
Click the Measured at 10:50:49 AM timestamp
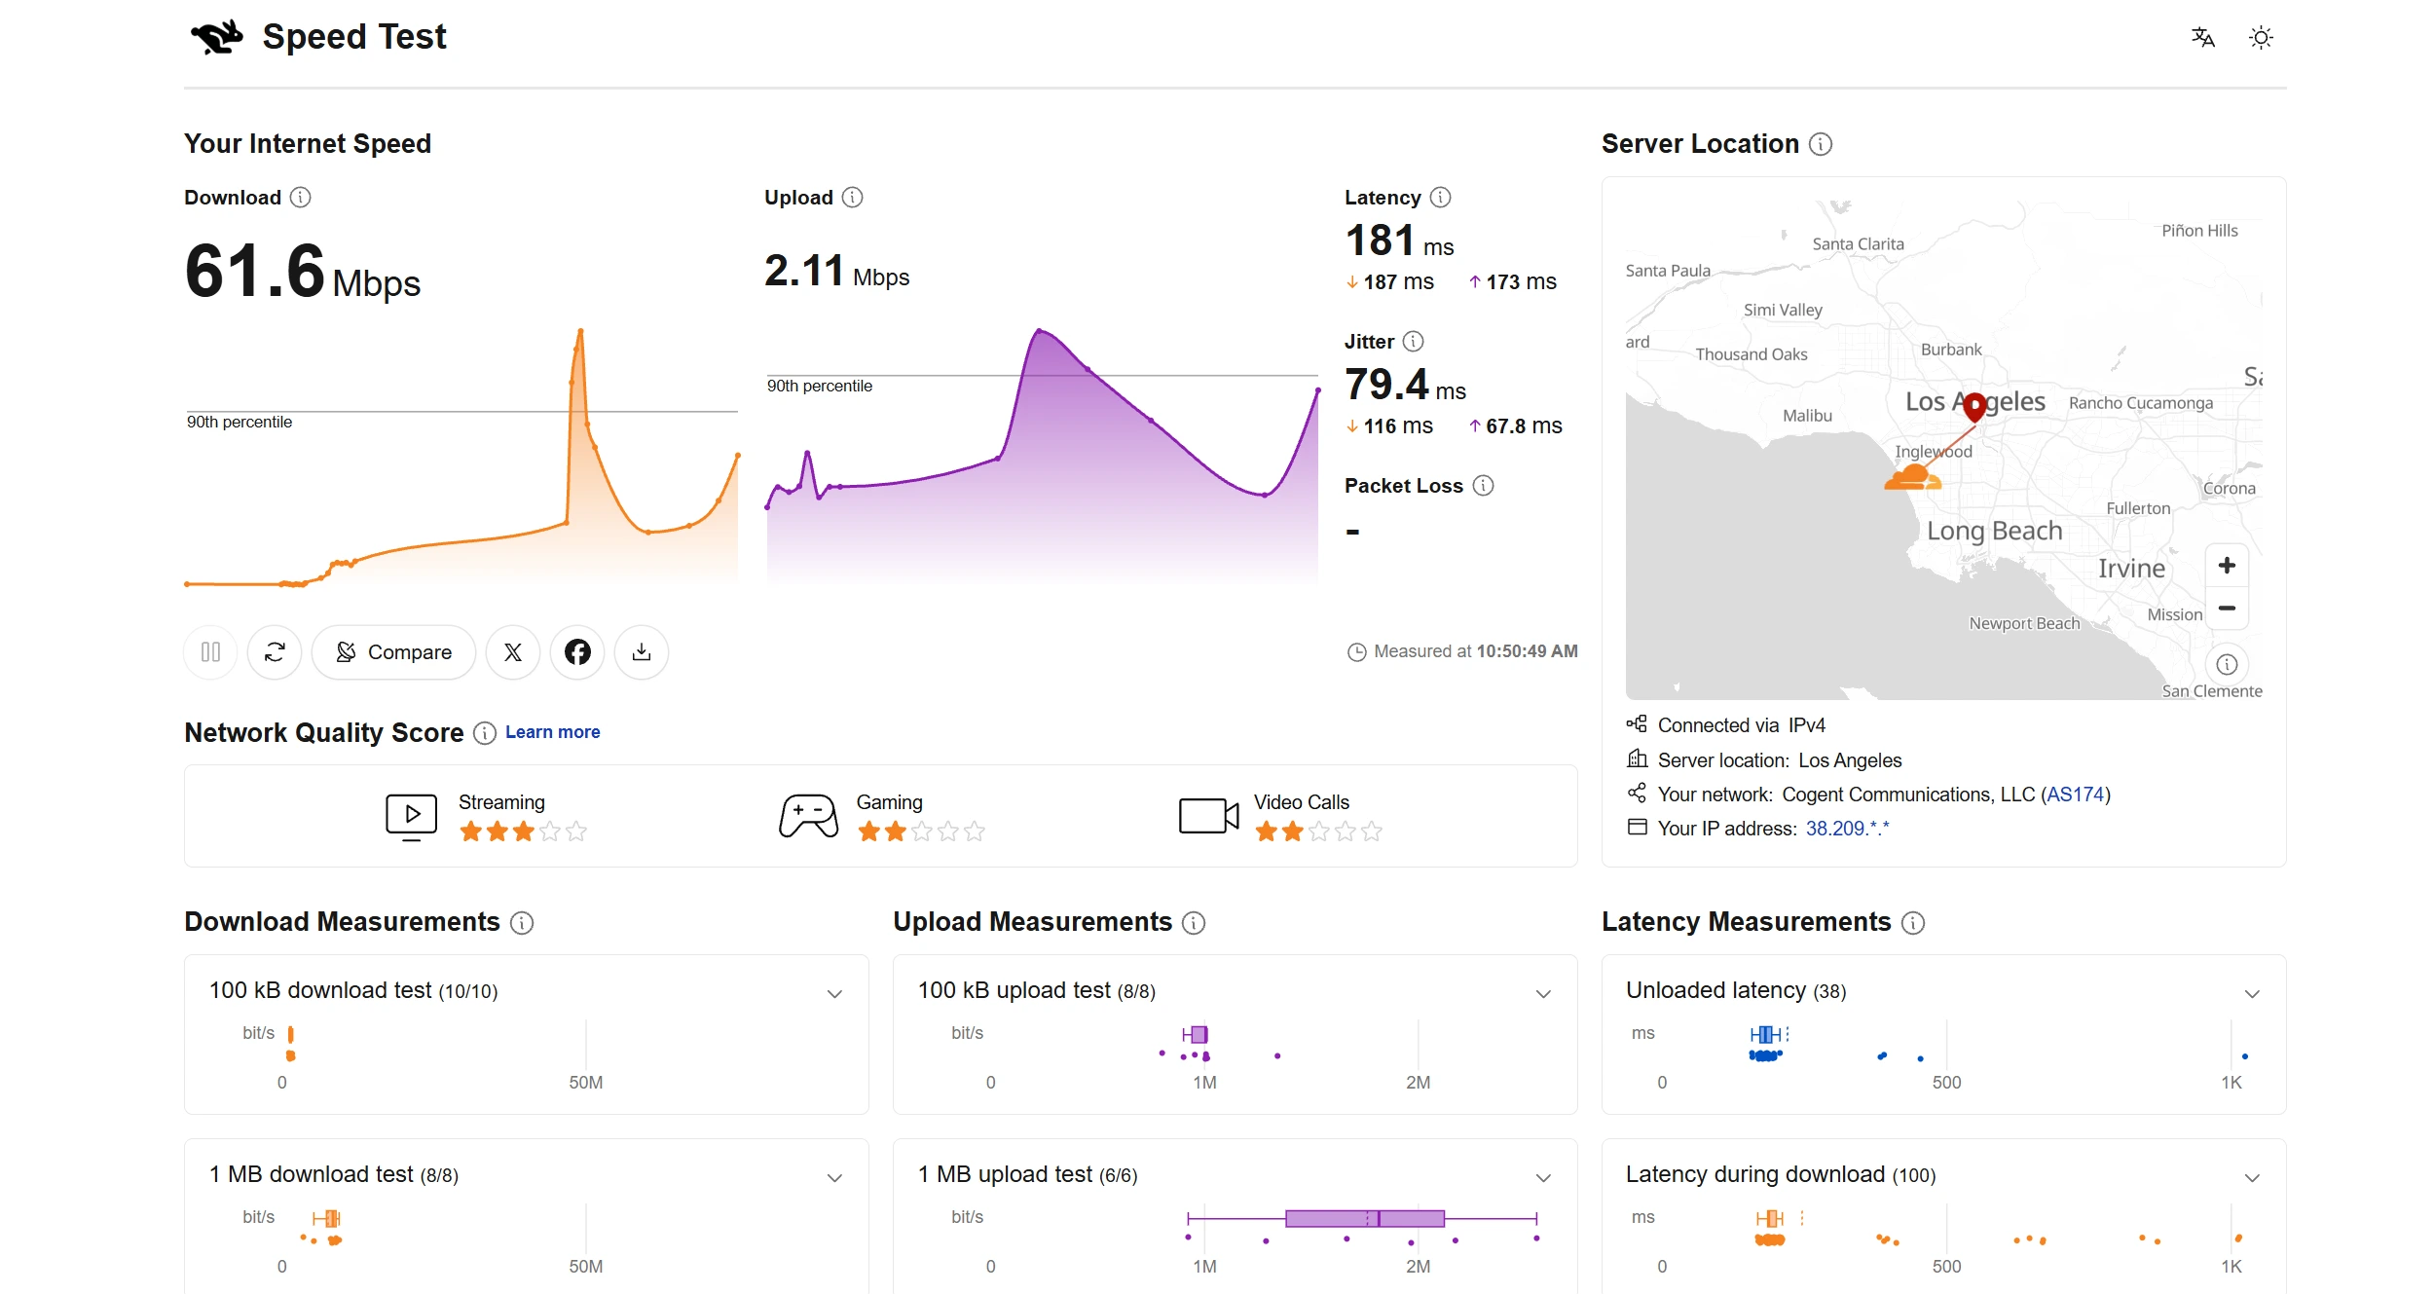tap(1462, 651)
